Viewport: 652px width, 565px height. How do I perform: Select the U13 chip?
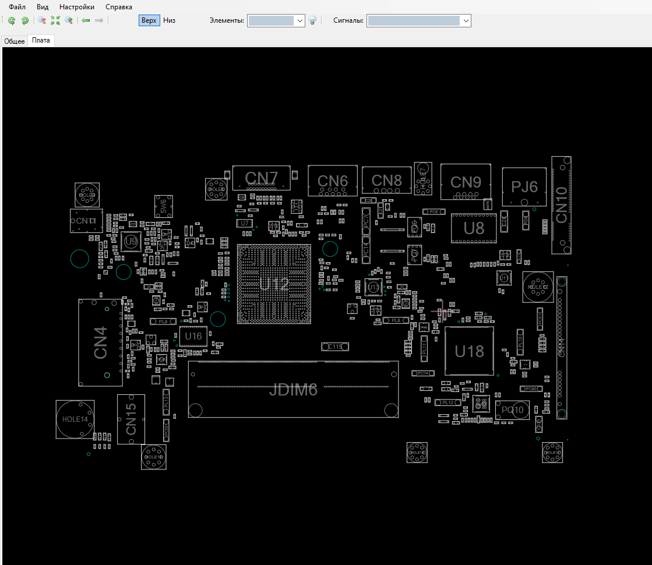(373, 287)
